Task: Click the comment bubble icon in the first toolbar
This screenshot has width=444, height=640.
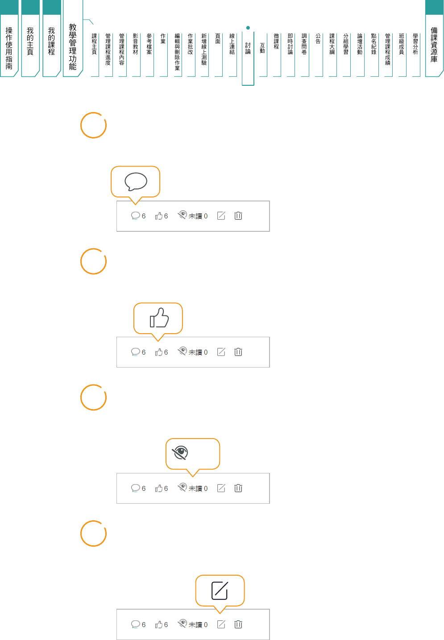Action: click(x=135, y=216)
